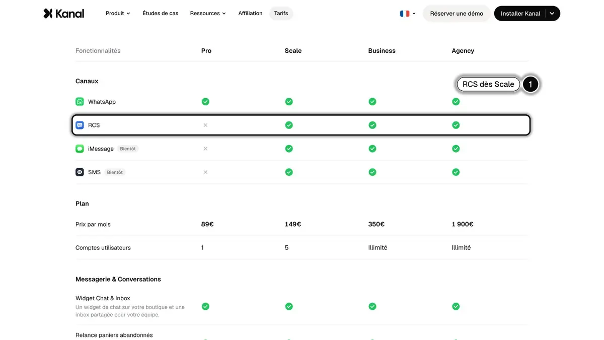Click SMS cross mark in Pro column
604x340 pixels.
point(205,172)
